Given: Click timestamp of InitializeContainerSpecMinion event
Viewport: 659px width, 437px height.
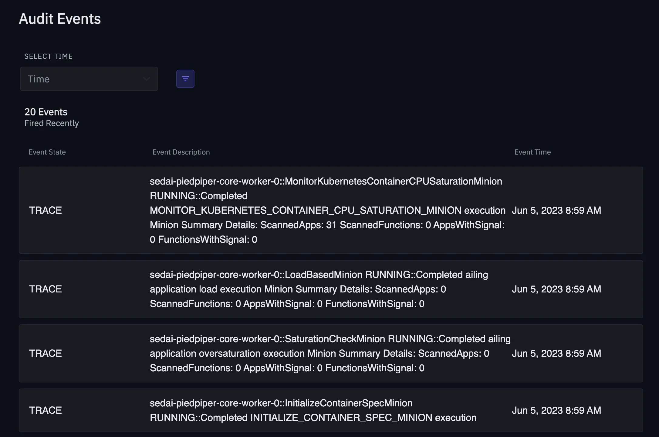Looking at the screenshot, I should coord(556,410).
